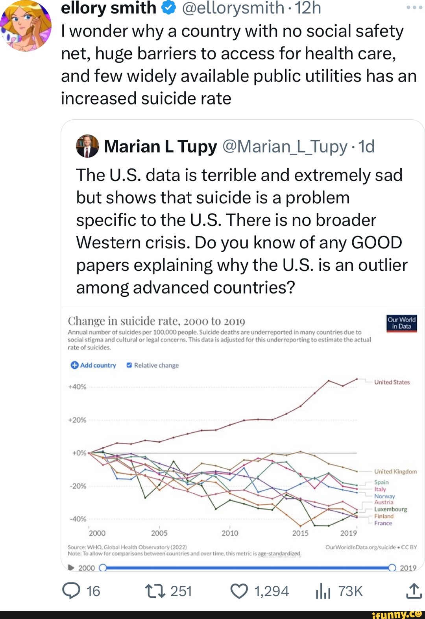Open the three-dot more options menu
Screen dimensions: 425x619
click(414, 8)
